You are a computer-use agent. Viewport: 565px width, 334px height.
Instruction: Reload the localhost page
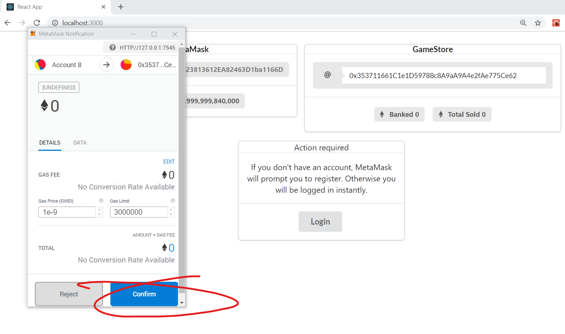37,23
